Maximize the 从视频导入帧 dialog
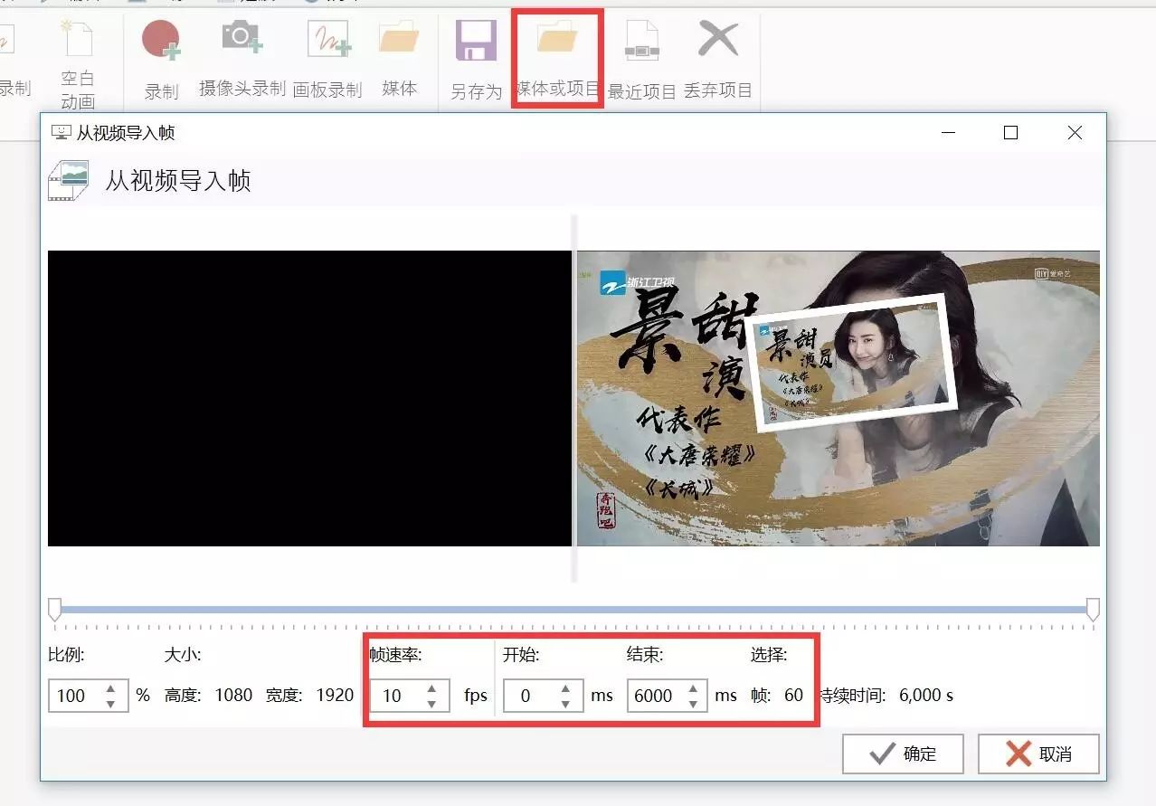This screenshot has height=806, width=1156. coord(1011,133)
